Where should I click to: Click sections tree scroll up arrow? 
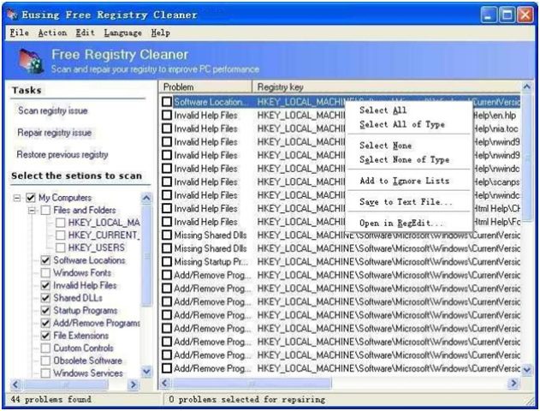(146, 198)
